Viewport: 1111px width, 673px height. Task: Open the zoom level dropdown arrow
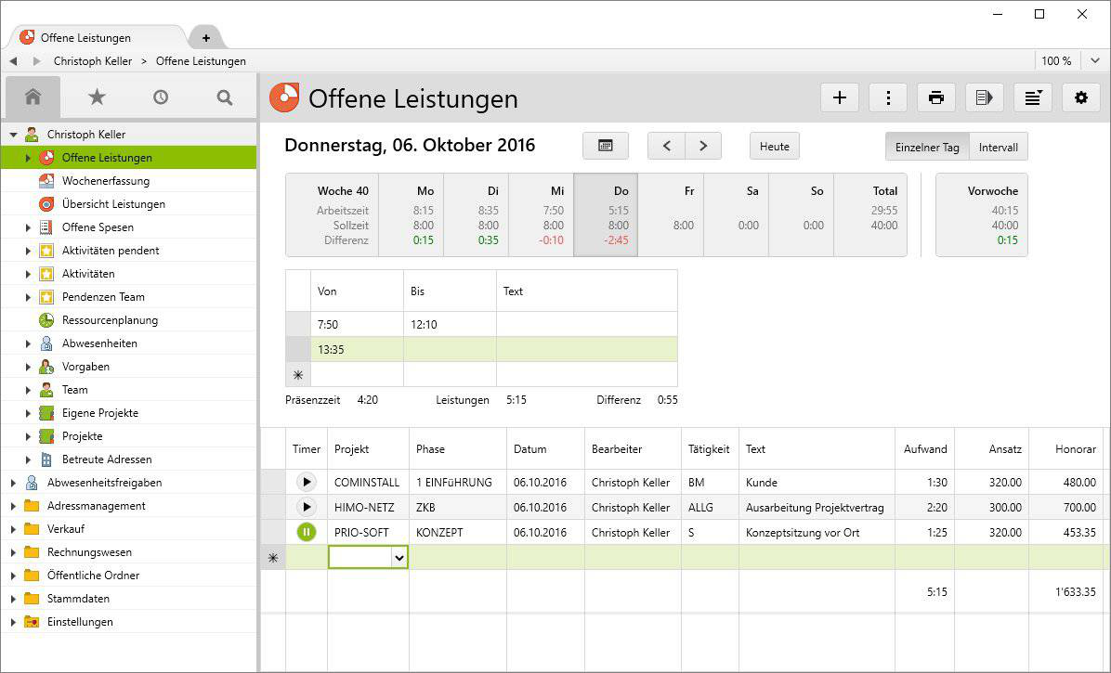click(1094, 61)
